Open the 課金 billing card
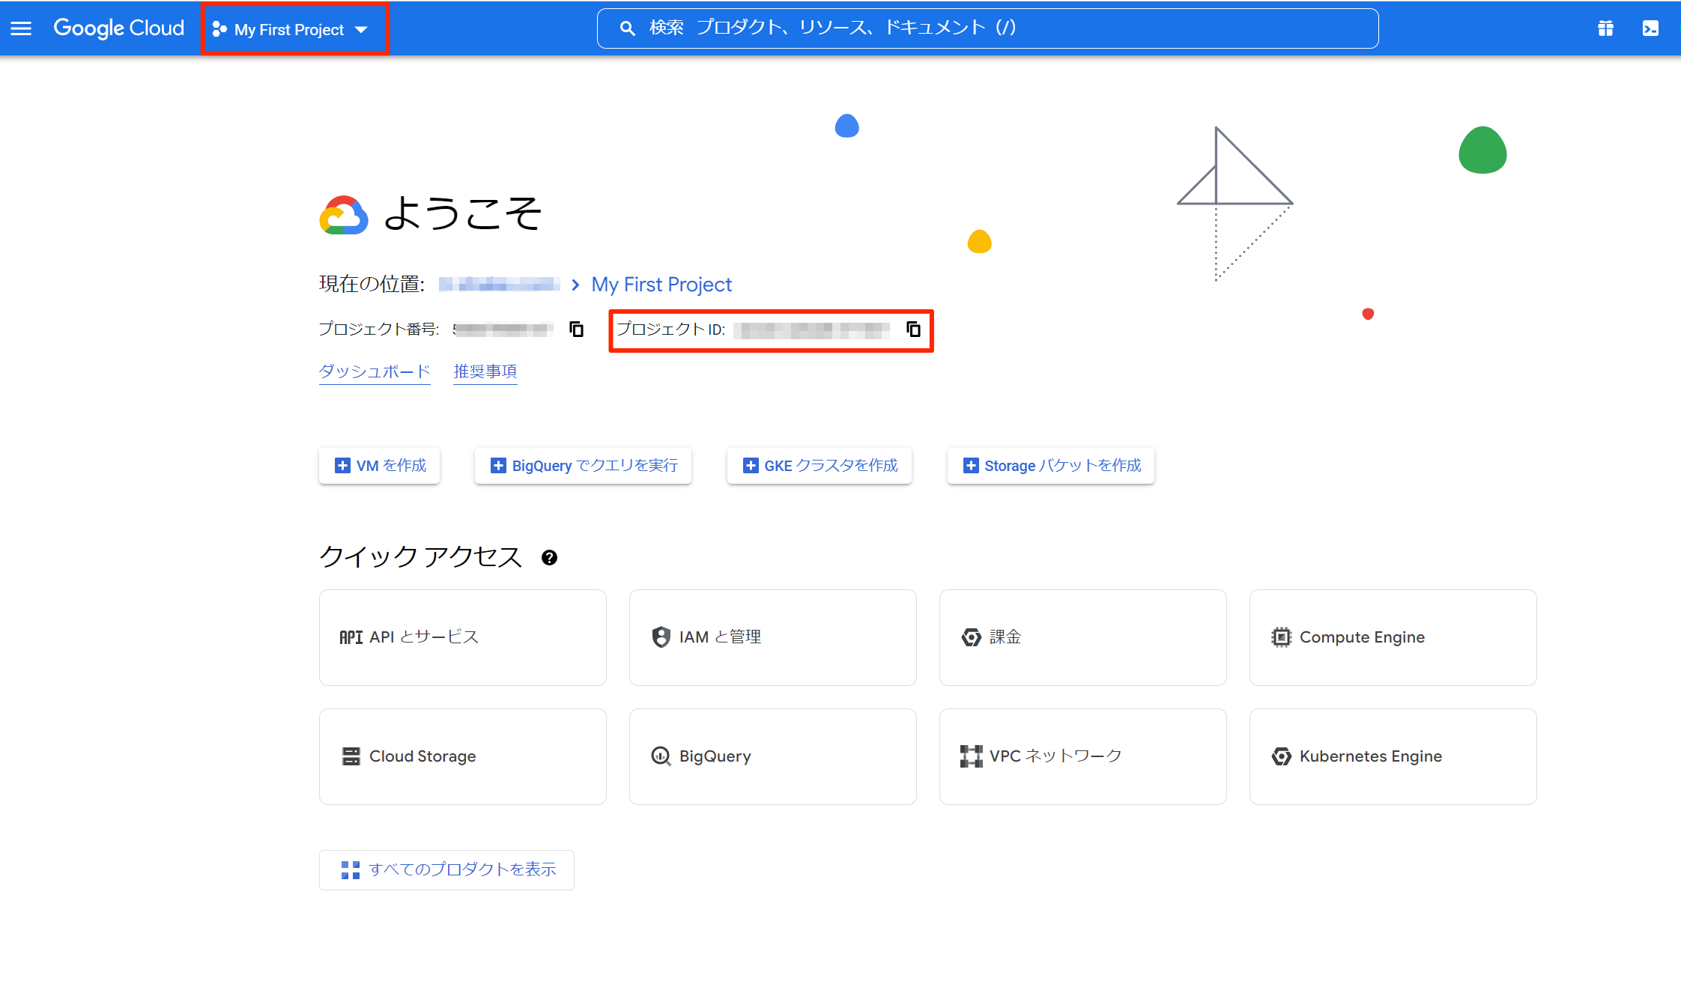This screenshot has width=1681, height=993. (x=1083, y=637)
